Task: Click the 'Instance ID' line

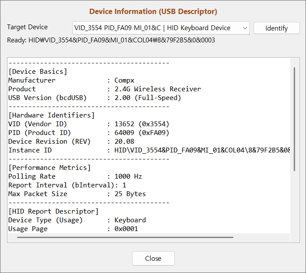Action: point(149,150)
